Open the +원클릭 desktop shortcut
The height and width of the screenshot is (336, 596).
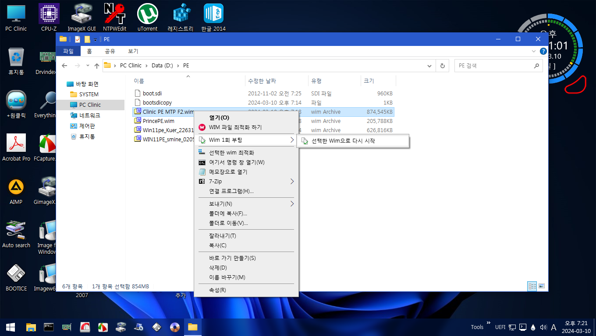pos(16,105)
